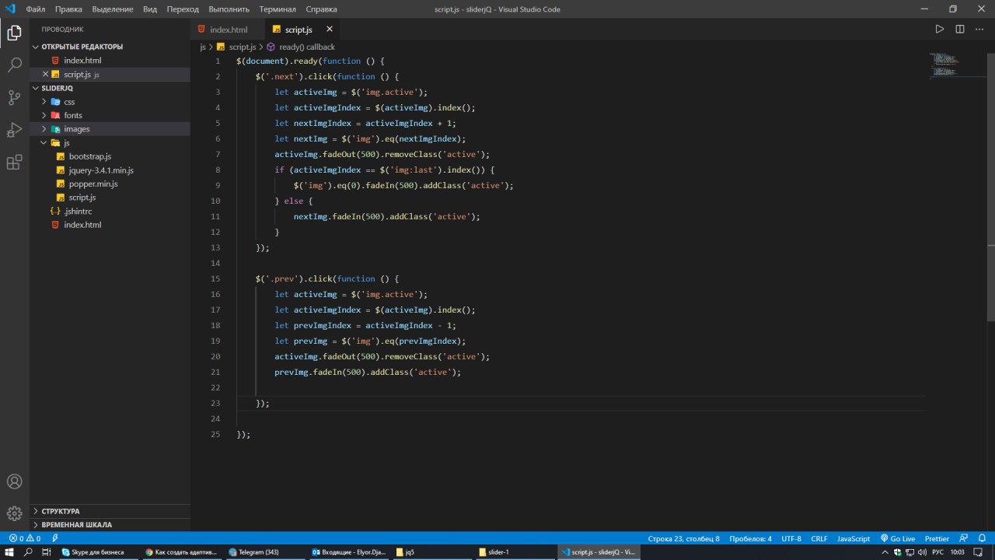Close the script.js editor tab
Screen dimensions: 995x560
coord(330,30)
